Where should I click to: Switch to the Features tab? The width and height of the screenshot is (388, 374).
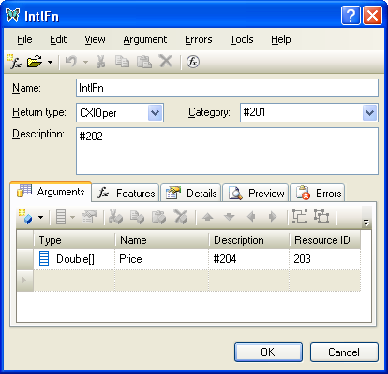coord(126,193)
